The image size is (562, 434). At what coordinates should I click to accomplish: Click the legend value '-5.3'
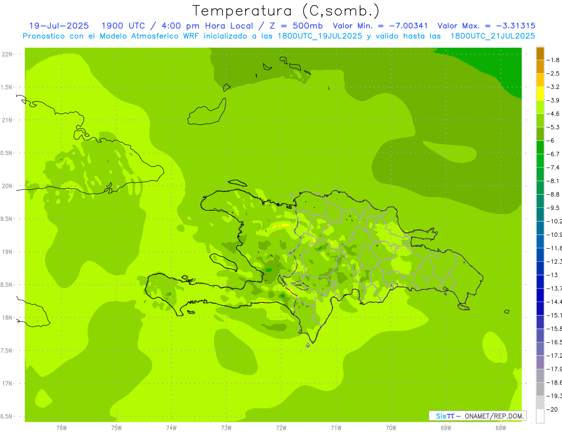coord(554,127)
